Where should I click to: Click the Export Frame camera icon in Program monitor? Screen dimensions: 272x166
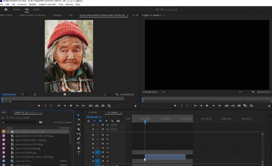coord(239,105)
